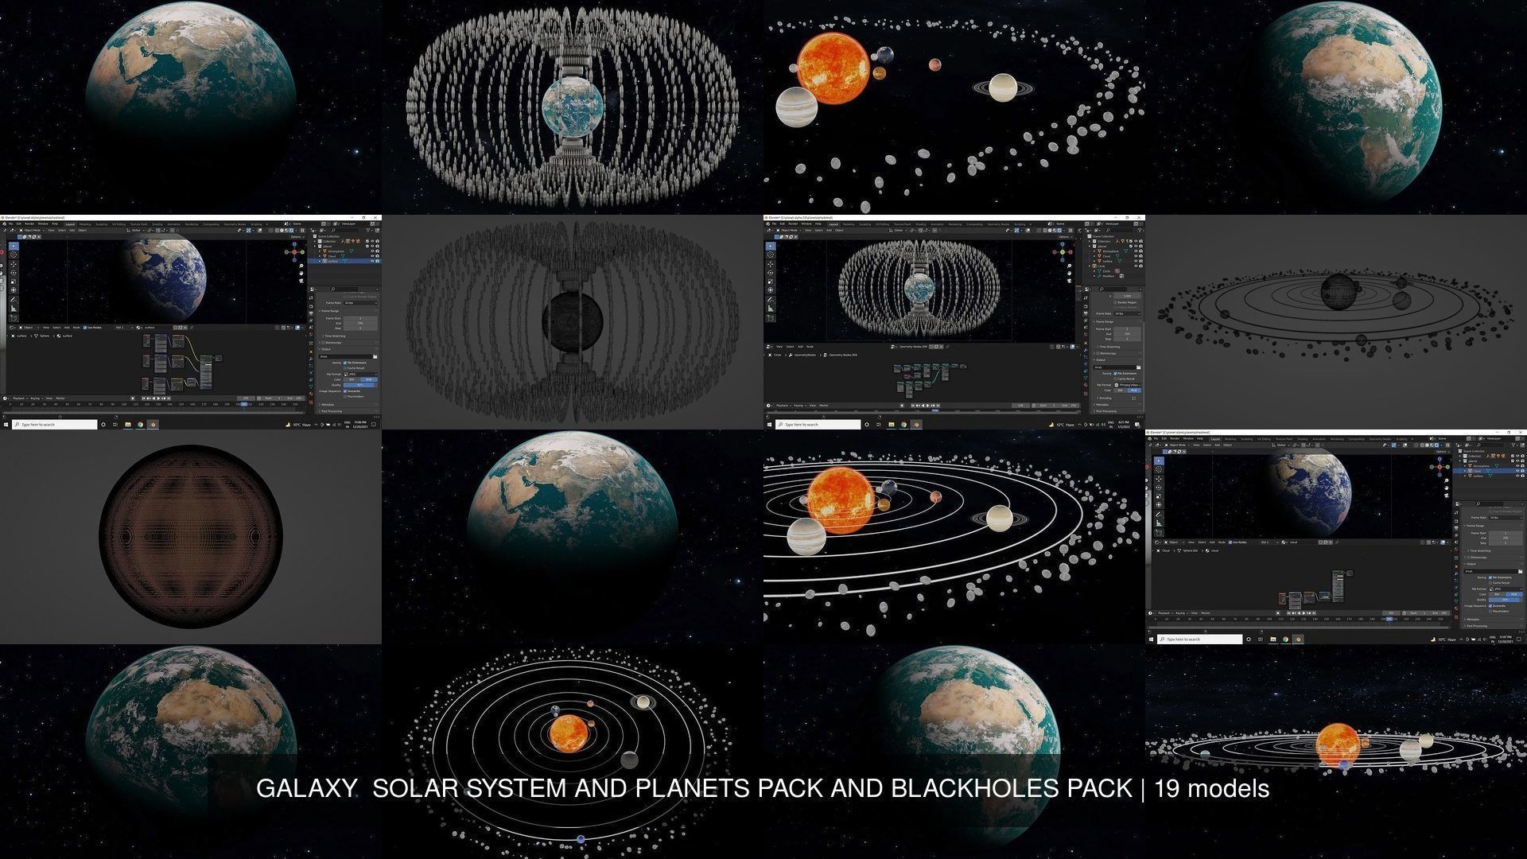Enable Placeholders checkbox in left Blender screenshot
Screen dimensions: 1527x859
coord(345,396)
